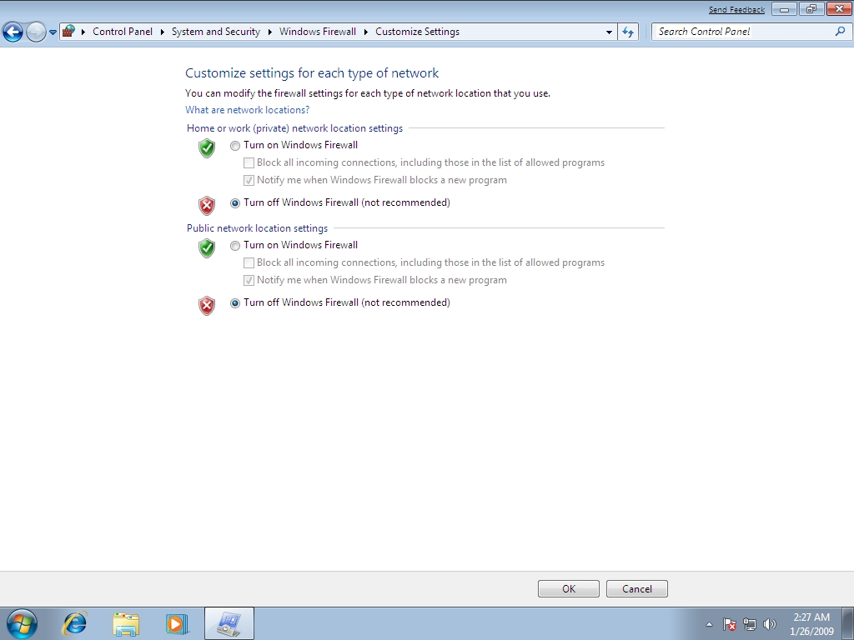This screenshot has width=854, height=640.
Task: Click the Back navigation arrow button
Action: pos(13,32)
